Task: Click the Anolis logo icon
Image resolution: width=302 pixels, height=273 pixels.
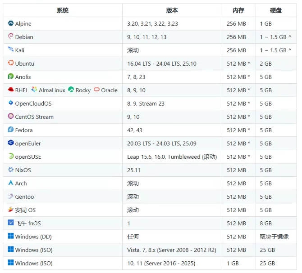Action: pyautogui.click(x=11, y=76)
